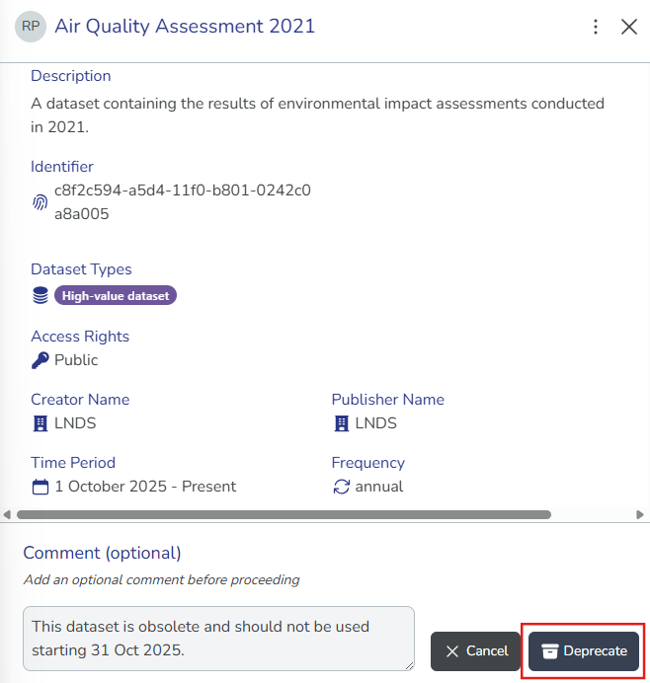The width and height of the screenshot is (650, 683).
Task: Select the High-value dataset tag
Action: coord(116,295)
